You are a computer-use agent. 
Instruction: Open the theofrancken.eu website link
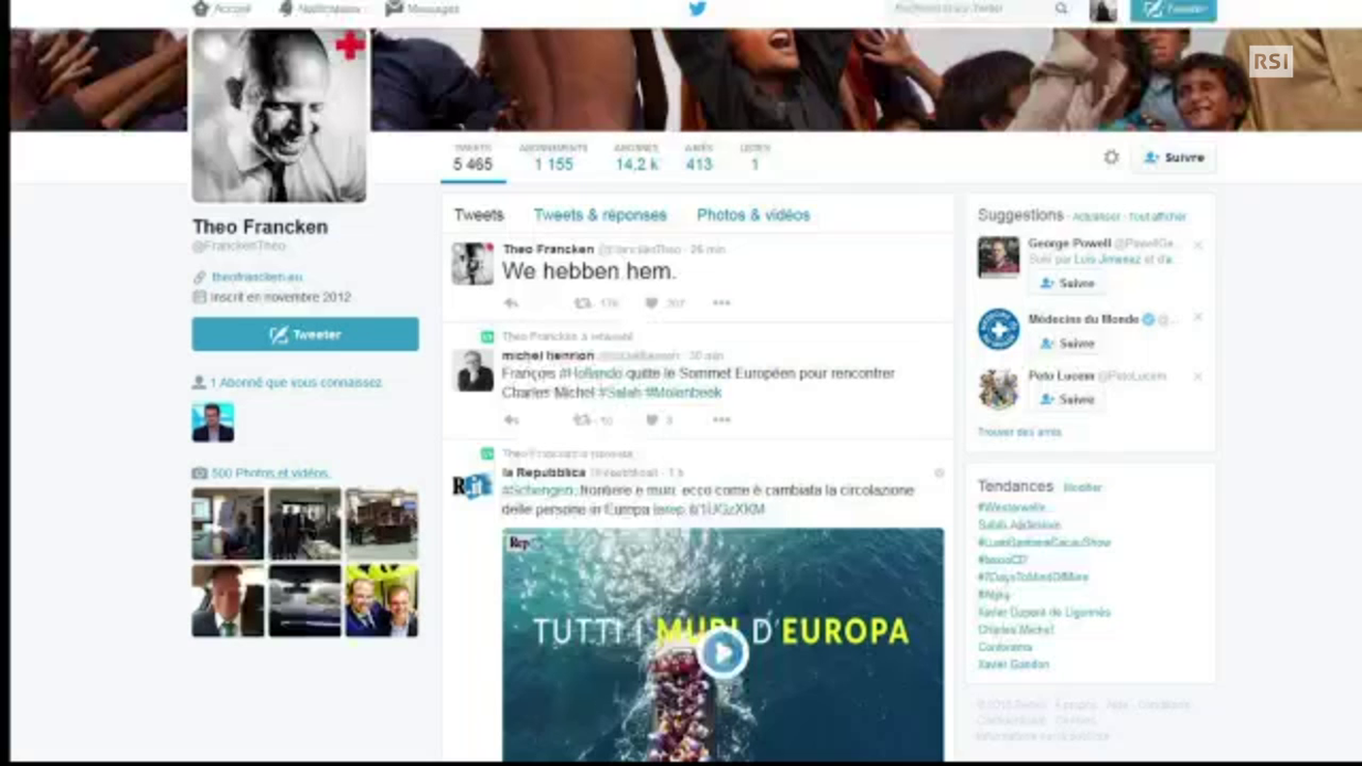pyautogui.click(x=257, y=277)
